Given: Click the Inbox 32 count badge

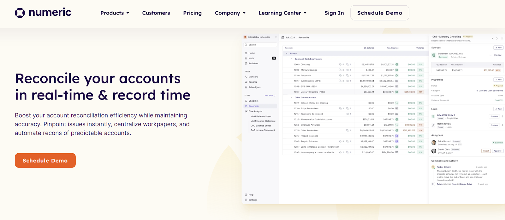Looking at the screenshot, I should tap(274, 58).
